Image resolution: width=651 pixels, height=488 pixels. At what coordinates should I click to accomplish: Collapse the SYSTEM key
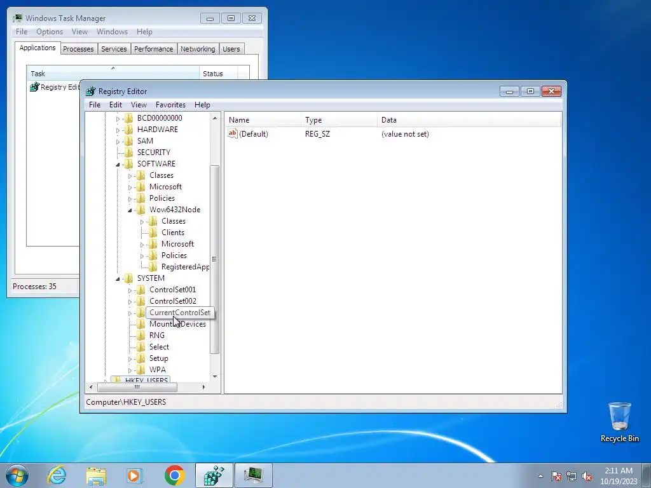[x=118, y=279]
